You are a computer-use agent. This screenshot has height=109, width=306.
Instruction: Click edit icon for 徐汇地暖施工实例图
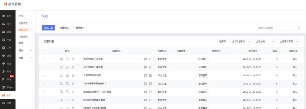click(x=67, y=67)
